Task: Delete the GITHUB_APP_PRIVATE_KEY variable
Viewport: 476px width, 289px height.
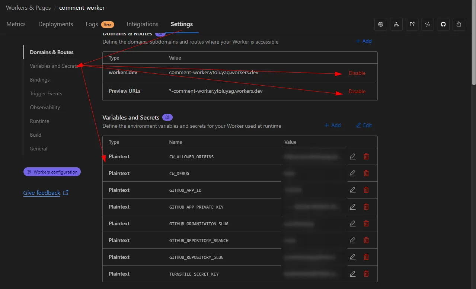Action: click(x=366, y=207)
